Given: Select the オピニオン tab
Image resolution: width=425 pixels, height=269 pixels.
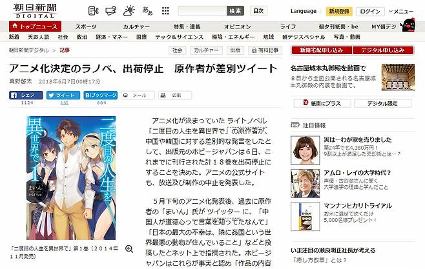Looking at the screenshot, I should tap(238, 26).
